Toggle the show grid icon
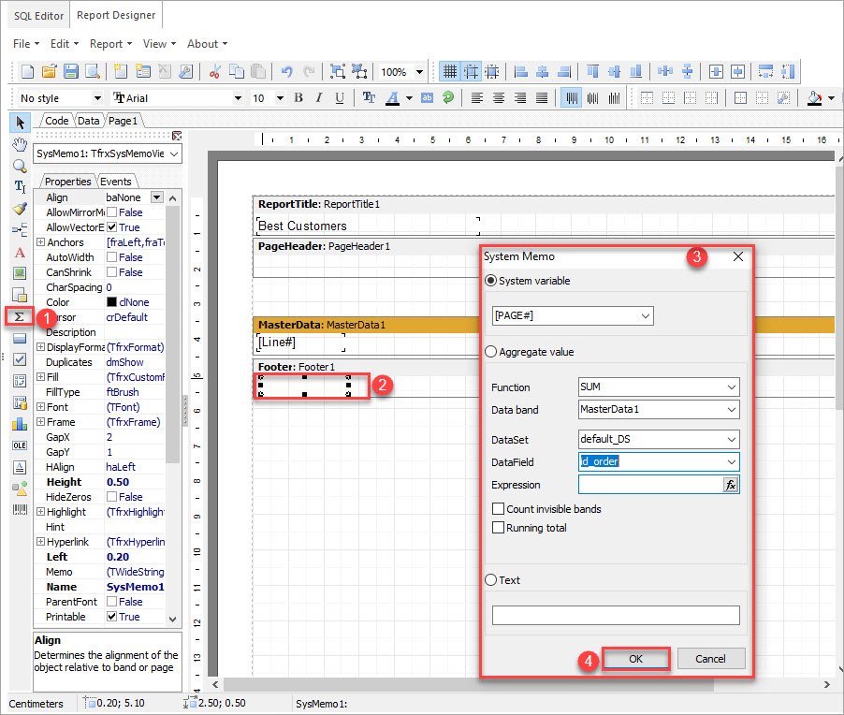This screenshot has width=844, height=715. (x=449, y=71)
